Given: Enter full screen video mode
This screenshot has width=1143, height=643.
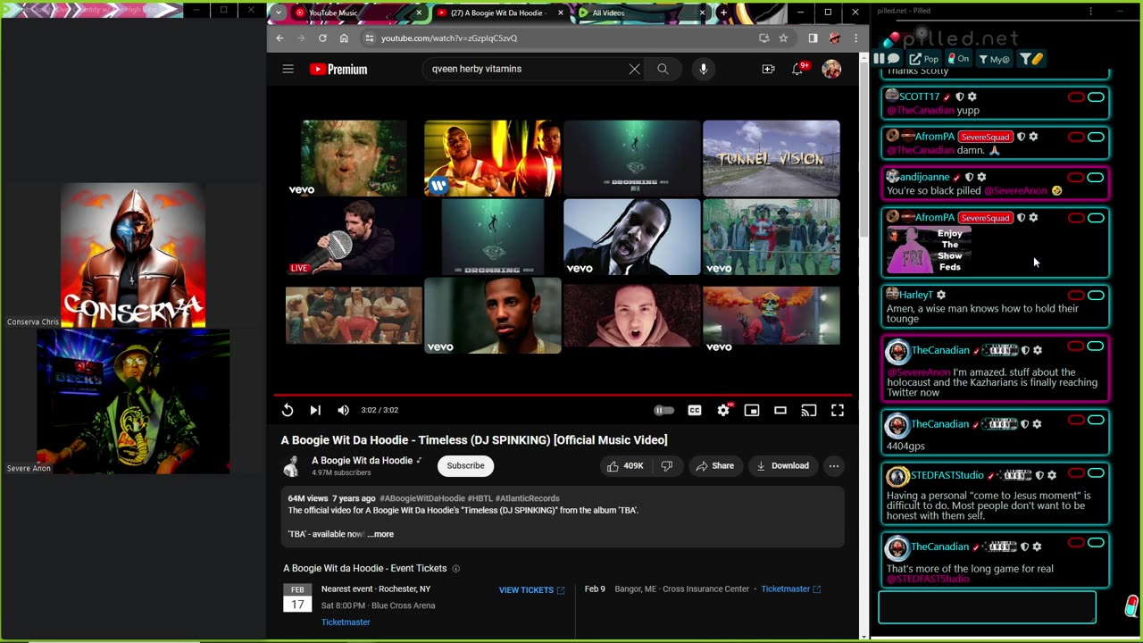Looking at the screenshot, I should click(838, 410).
